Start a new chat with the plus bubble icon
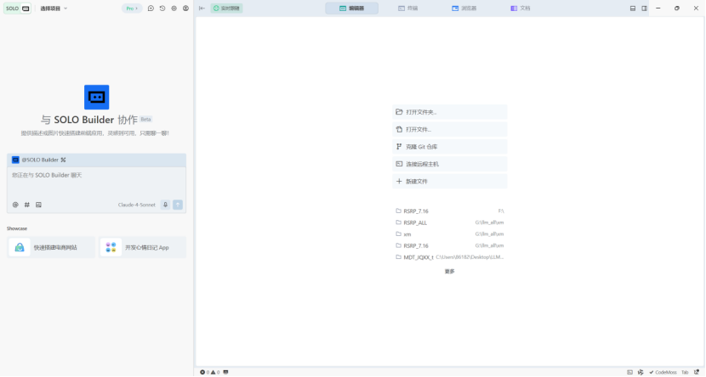This screenshot has width=706, height=377. 151,8
